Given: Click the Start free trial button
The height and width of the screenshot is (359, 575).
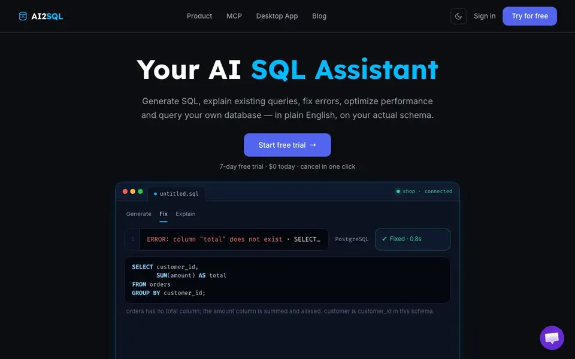Looking at the screenshot, I should point(287,145).
